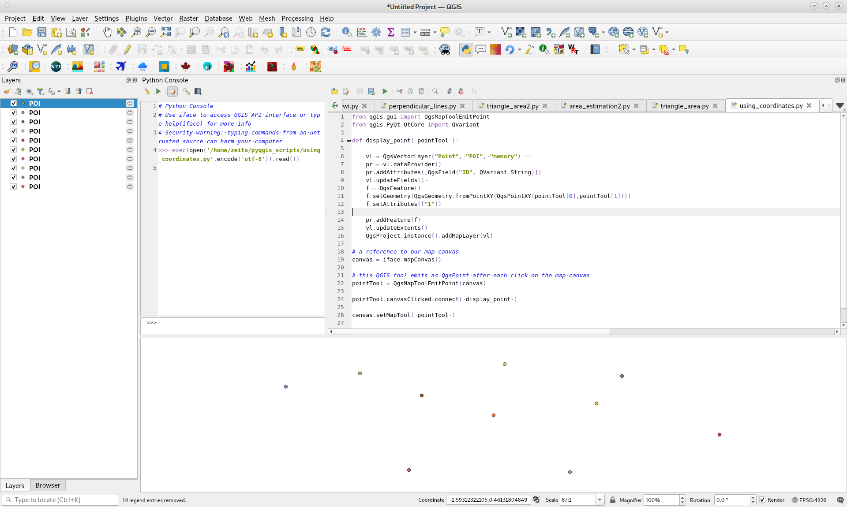Open the log messages speech bubble
Screen dimensions: 847x507
coord(840,500)
